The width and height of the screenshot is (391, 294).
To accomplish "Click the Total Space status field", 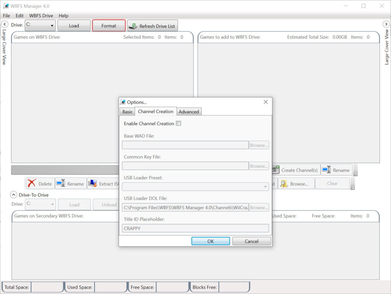I will [47, 287].
